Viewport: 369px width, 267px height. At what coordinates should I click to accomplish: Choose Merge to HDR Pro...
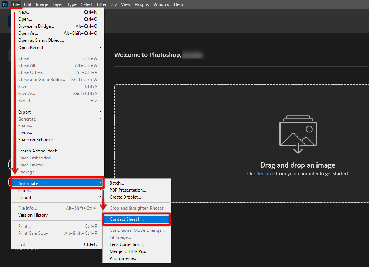(x=137, y=251)
